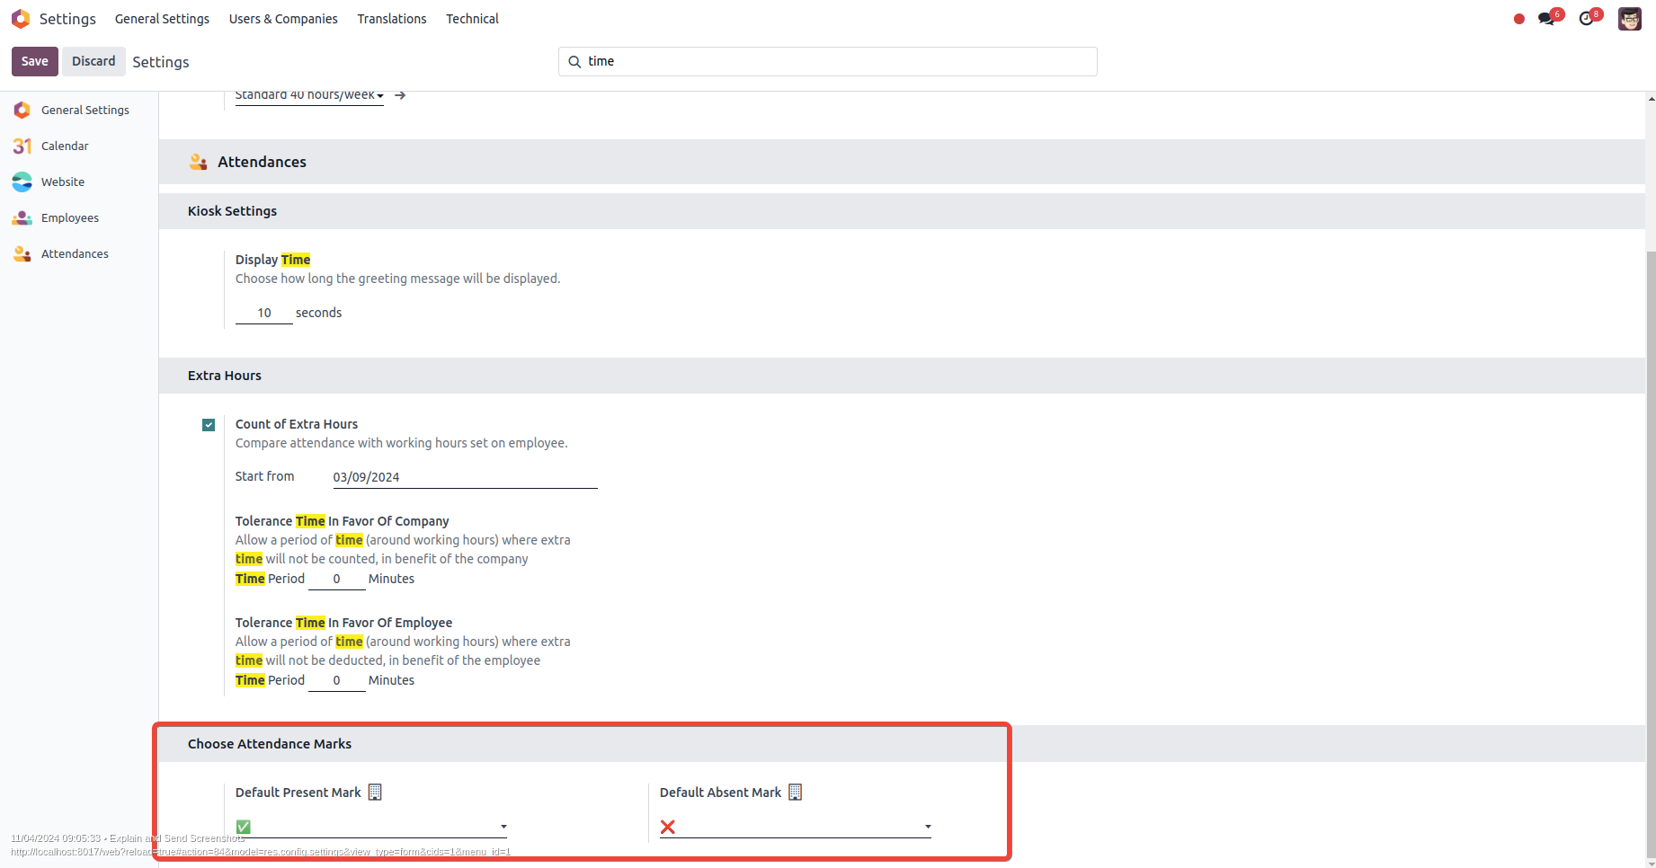Click building icon beside Default Present Mark
Image resolution: width=1656 pixels, height=868 pixels.
coord(375,792)
